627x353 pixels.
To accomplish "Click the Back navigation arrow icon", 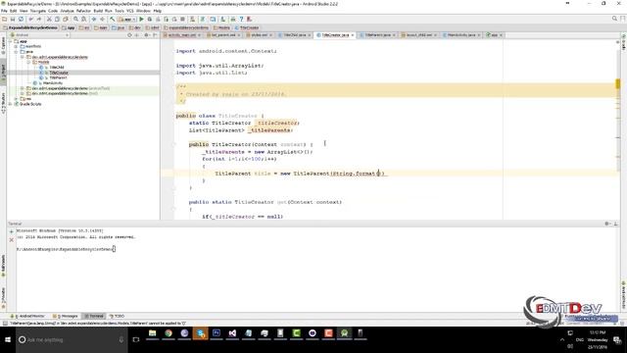I will click(x=94, y=20).
